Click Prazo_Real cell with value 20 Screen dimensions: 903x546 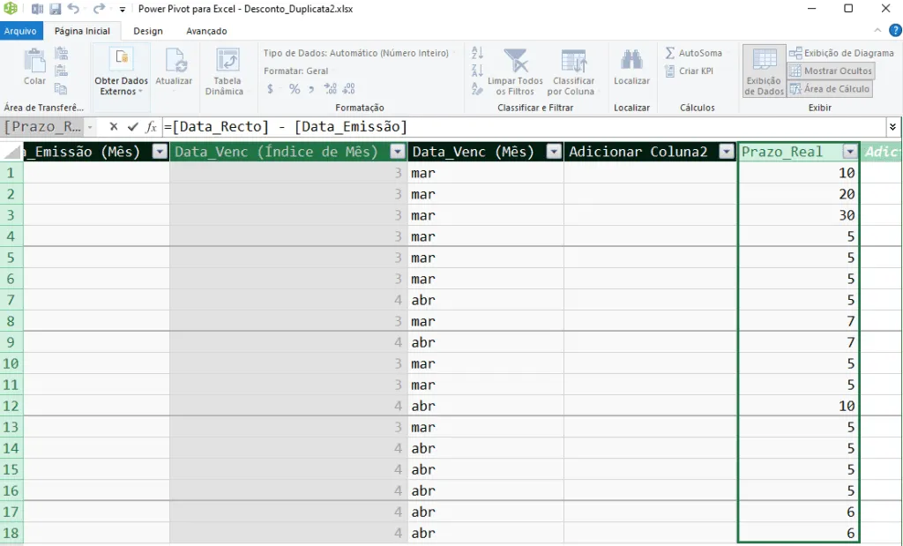click(798, 194)
